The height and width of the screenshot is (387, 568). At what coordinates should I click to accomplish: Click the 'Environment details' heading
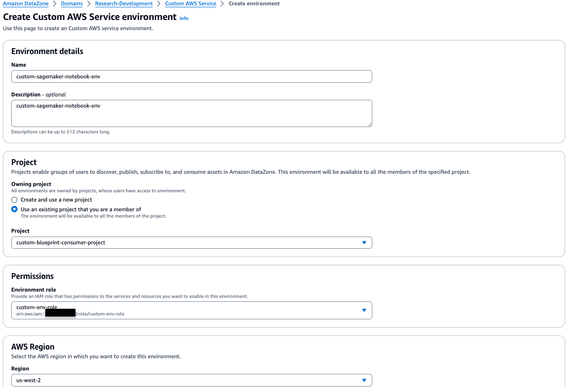click(47, 51)
